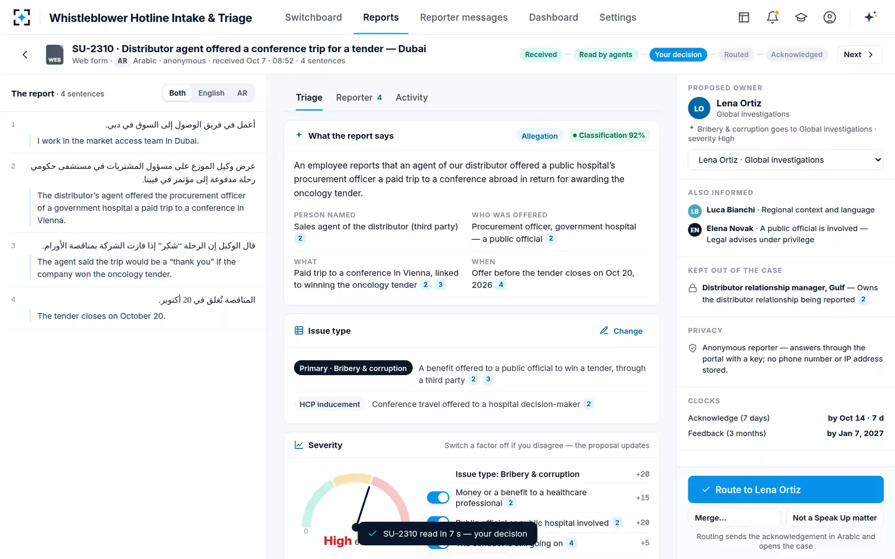Open the layout panel icon in header
Viewport: 895px width, 559px height.
coord(744,17)
